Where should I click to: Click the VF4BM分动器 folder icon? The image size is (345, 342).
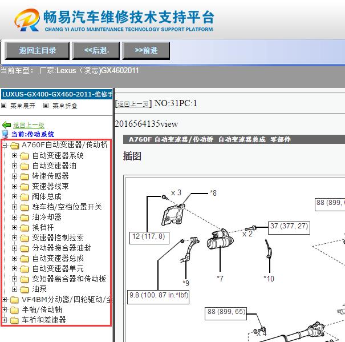coord(14,300)
